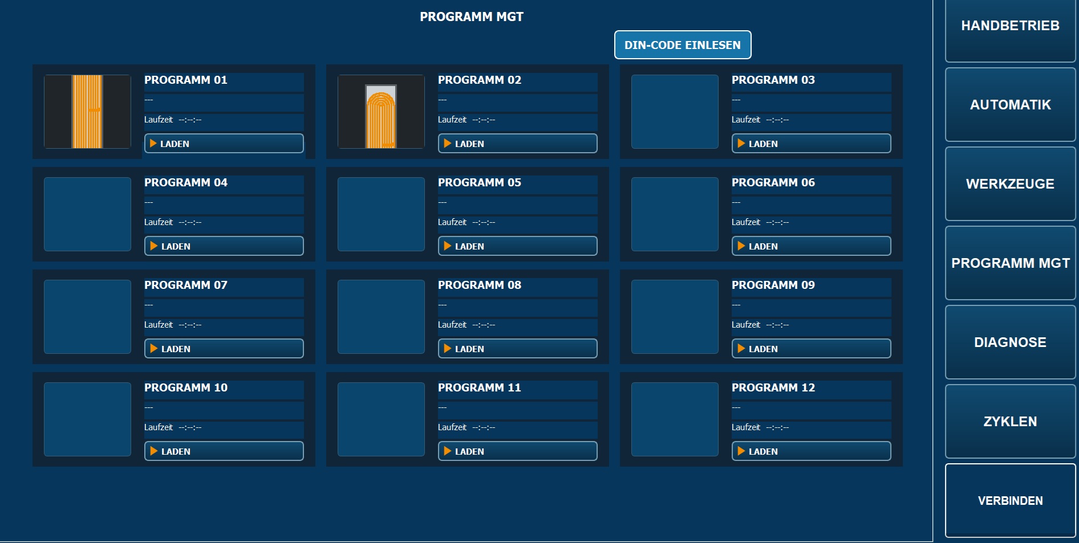Click the PROGRAMM 02 arched door thumbnail
This screenshot has width=1079, height=543.
pos(381,112)
